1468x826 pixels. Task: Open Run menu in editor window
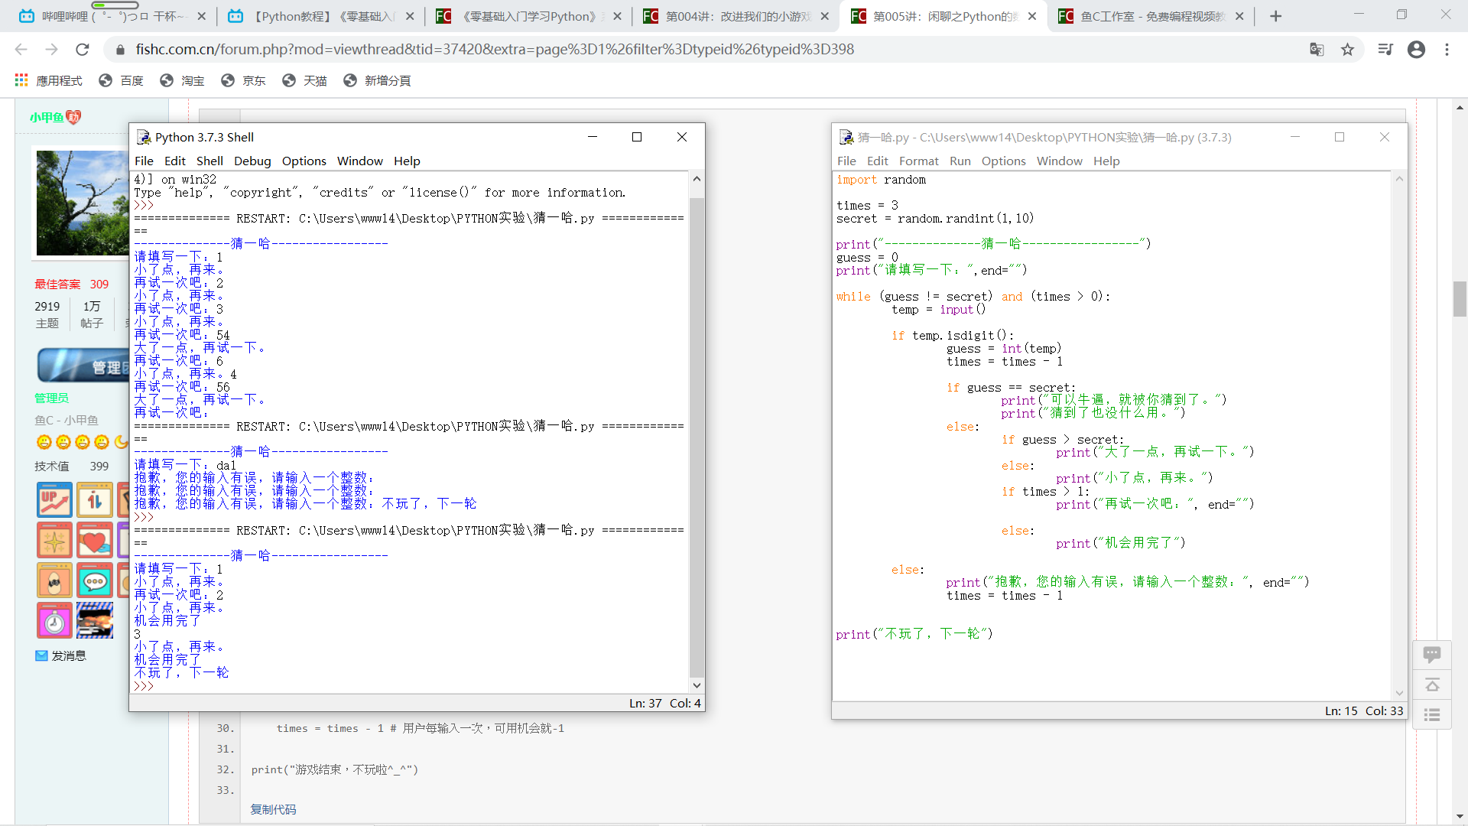[960, 161]
